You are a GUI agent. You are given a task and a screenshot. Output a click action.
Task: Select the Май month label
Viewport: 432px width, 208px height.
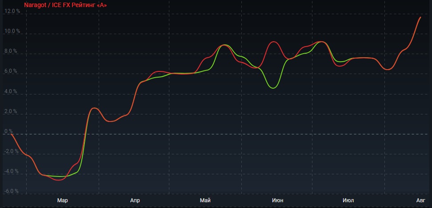coord(205,201)
